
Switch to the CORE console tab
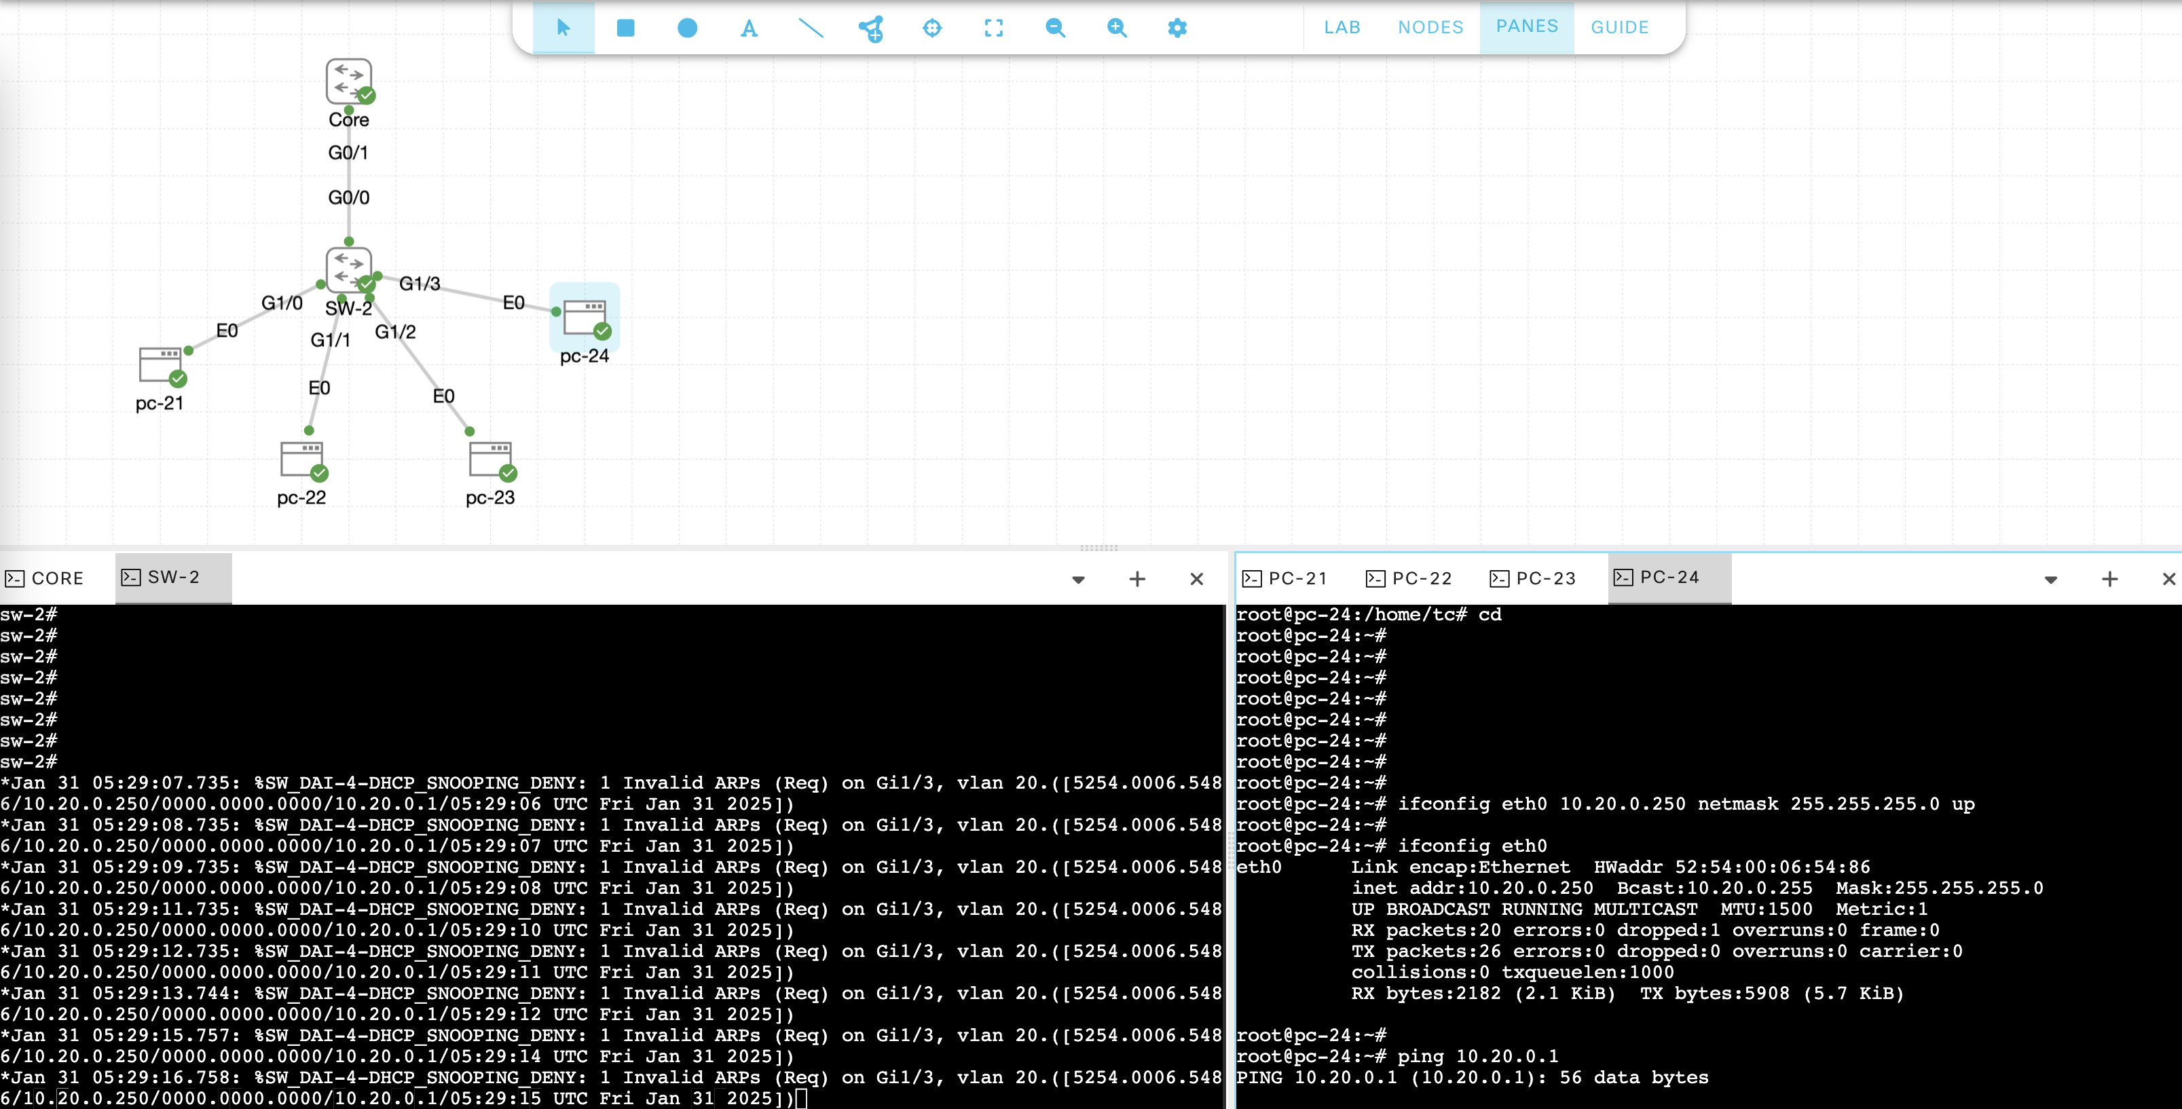click(x=45, y=578)
